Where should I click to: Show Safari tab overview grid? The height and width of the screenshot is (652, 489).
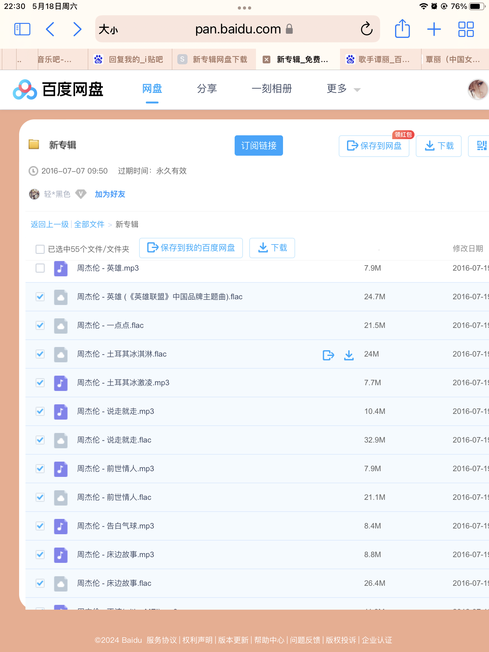pos(466,29)
